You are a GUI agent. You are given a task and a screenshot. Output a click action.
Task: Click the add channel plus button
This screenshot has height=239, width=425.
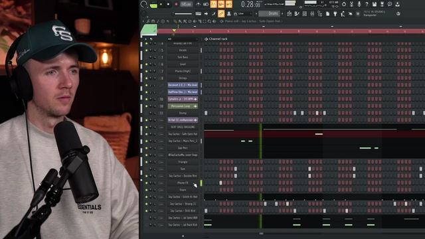click(183, 236)
